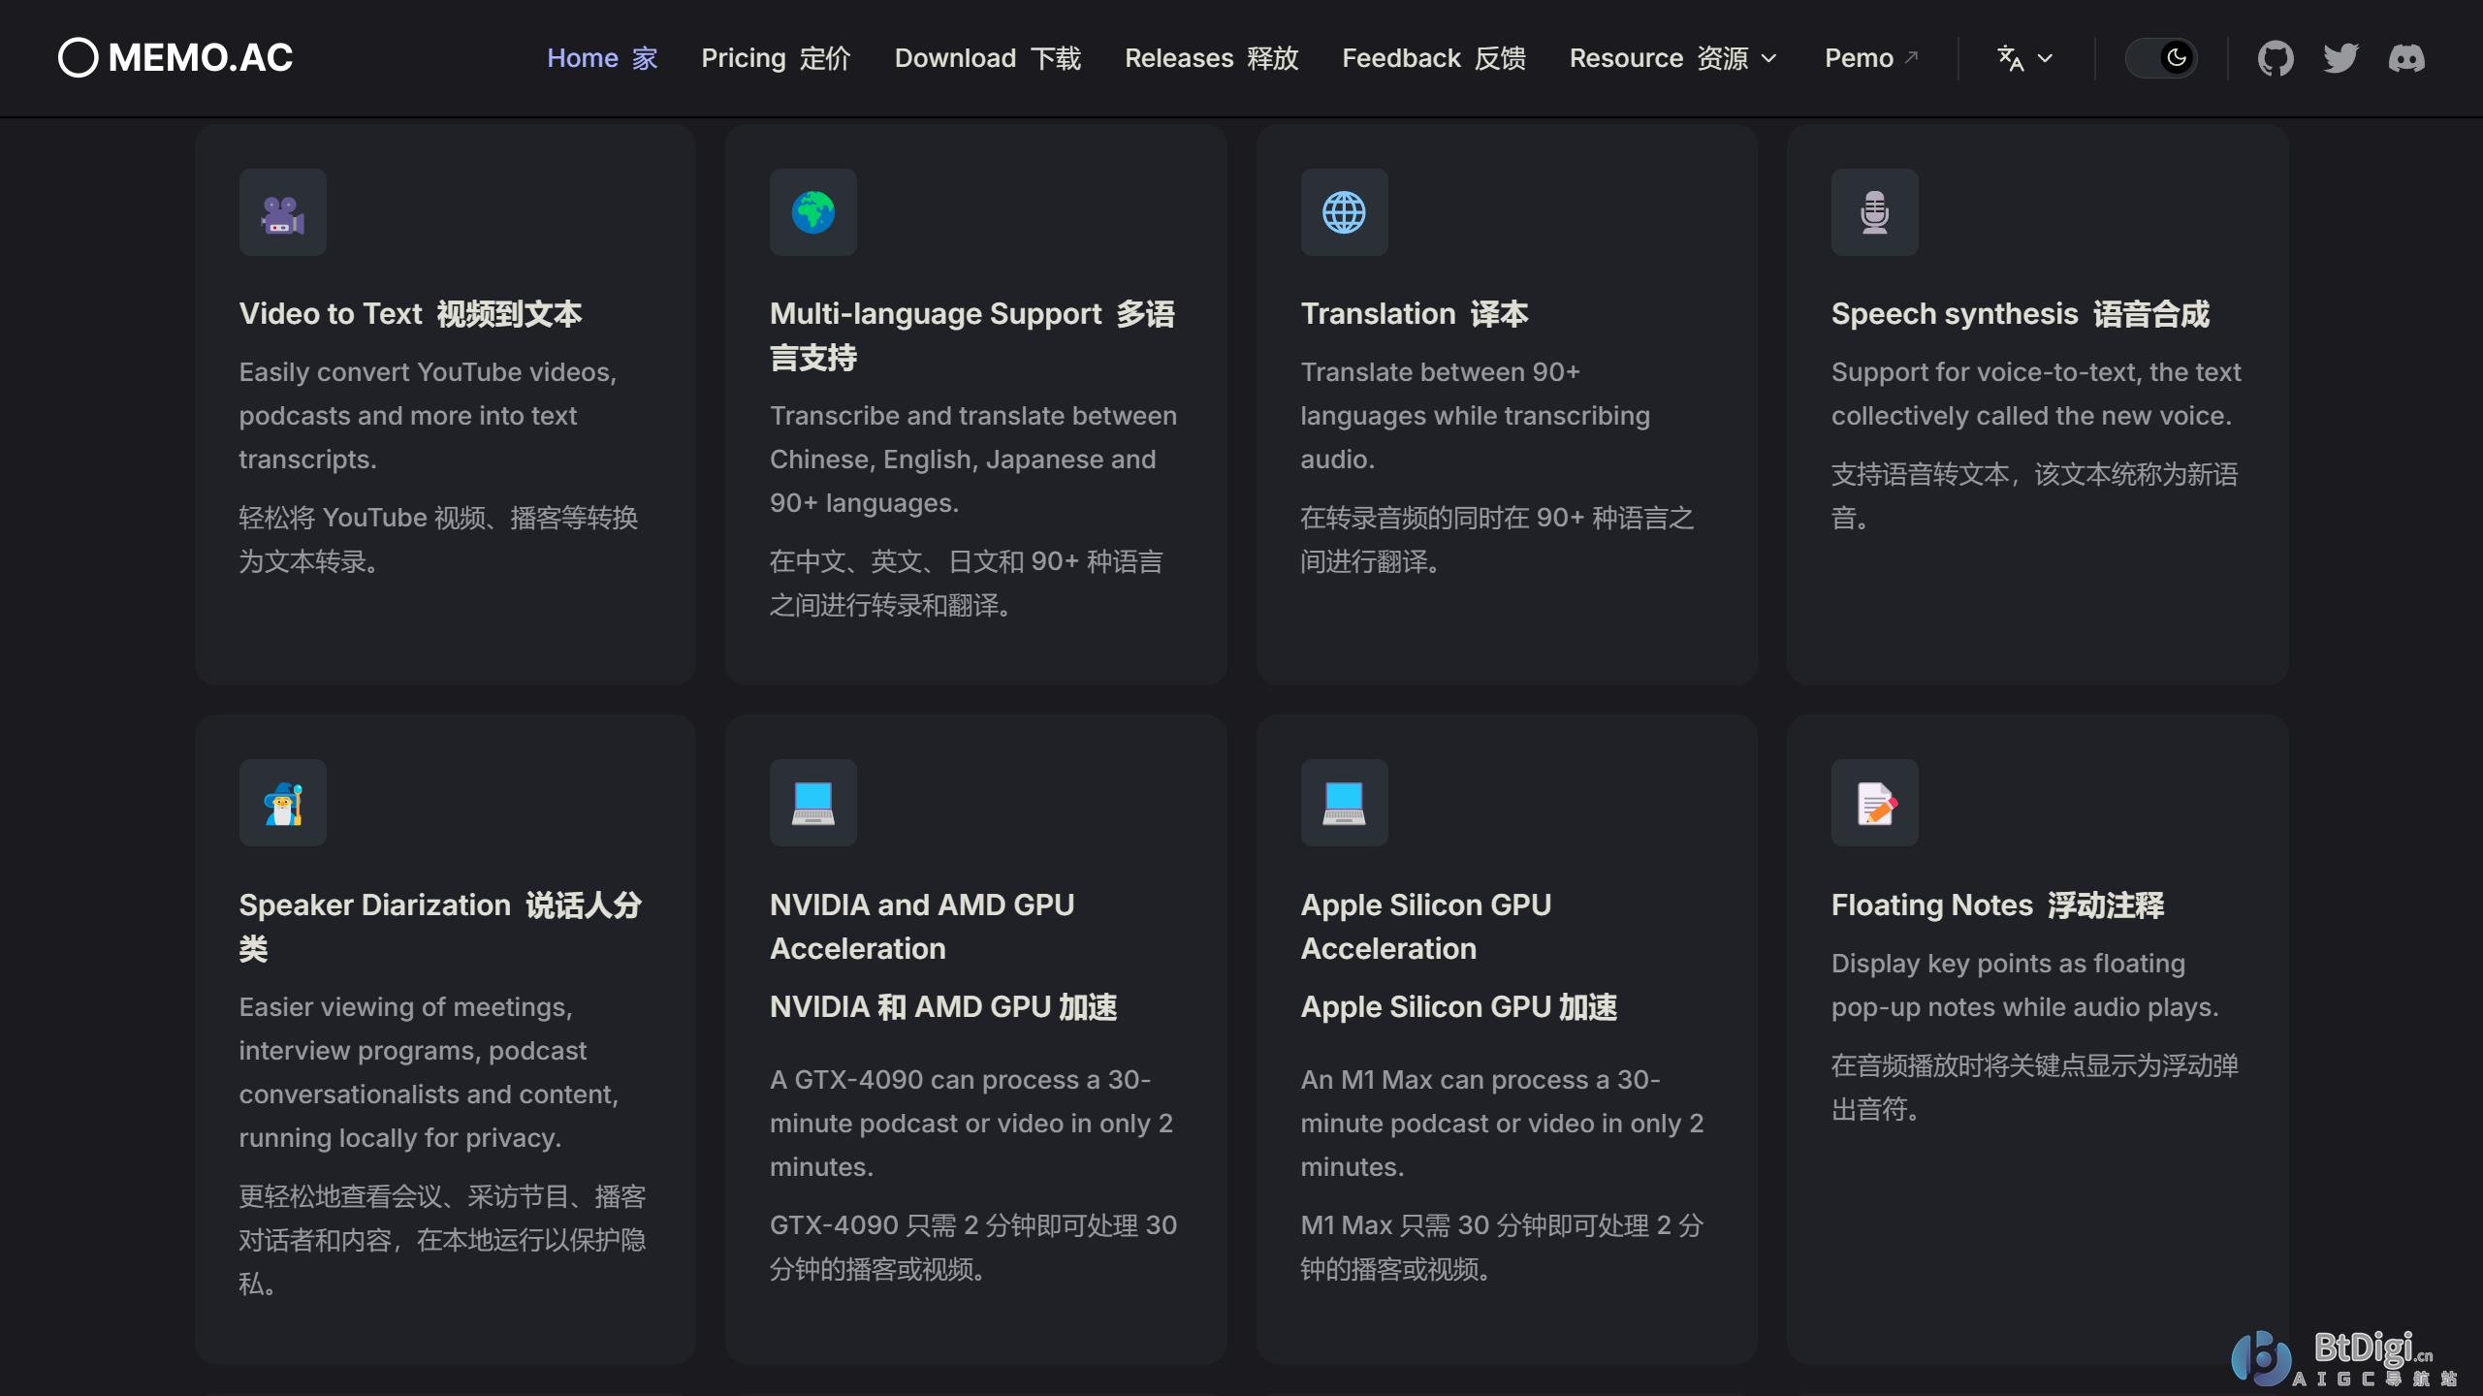Open the language selector dropdown

click(2024, 58)
